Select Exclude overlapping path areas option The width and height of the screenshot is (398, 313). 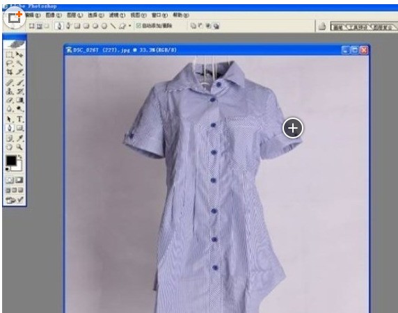pos(216,26)
